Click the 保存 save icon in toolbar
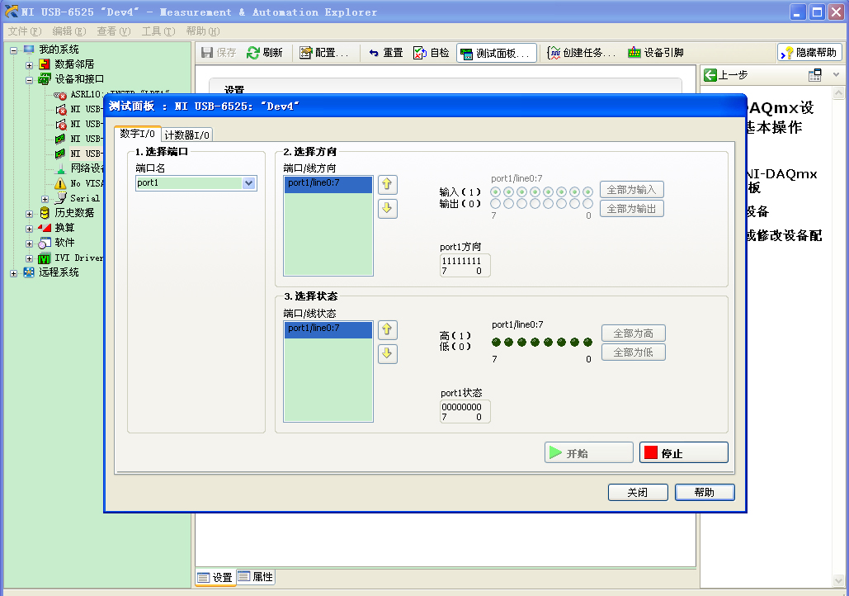Screen dimensions: 849x596 pyautogui.click(x=206, y=53)
